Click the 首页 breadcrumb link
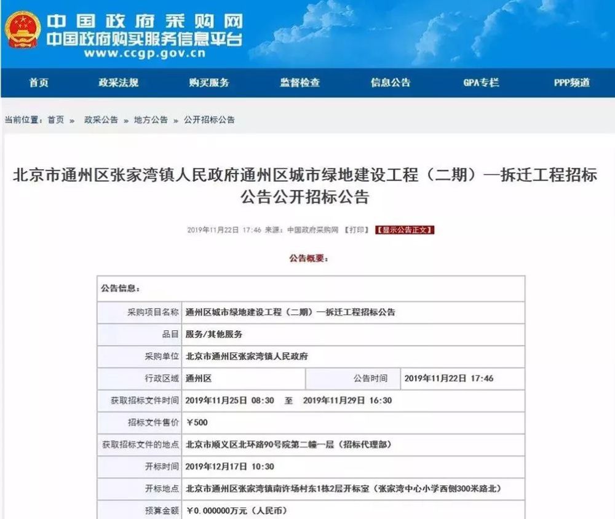Viewport: 615px width, 519px height. tap(56, 120)
